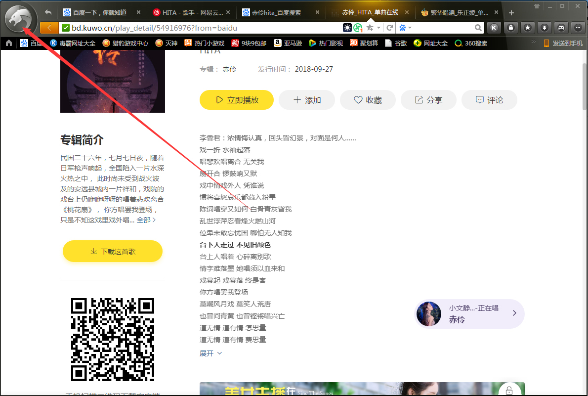
Task: Expand the add-bookmark star dropdown arrow
Action: click(x=378, y=28)
